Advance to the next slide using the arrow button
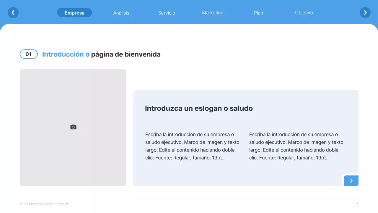 [x=365, y=12]
